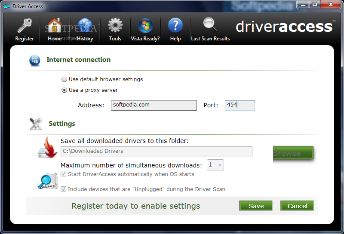
Task: Open the Register key icon
Action: click(x=25, y=25)
